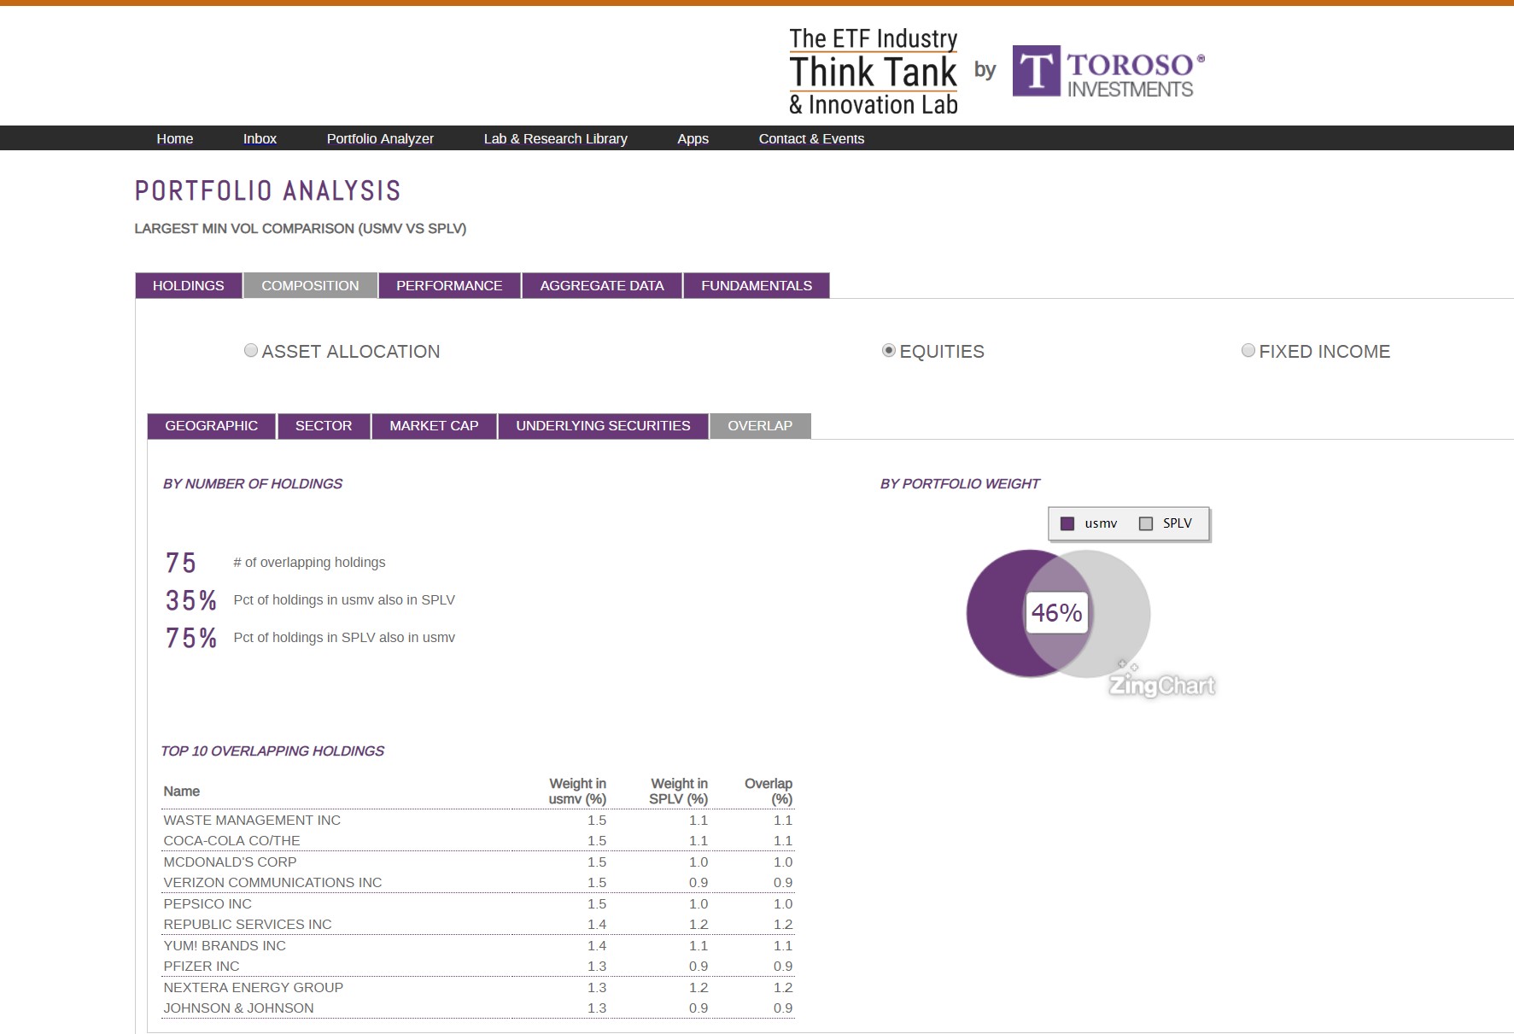Image resolution: width=1514 pixels, height=1034 pixels.
Task: Click the Portfolio Analysis heading
Action: tap(267, 190)
